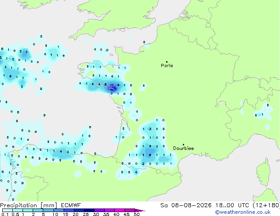Click the 7 mm precipitation value
Image resolution: width=280 pixels, height=216 pixels.
pos(26,52)
